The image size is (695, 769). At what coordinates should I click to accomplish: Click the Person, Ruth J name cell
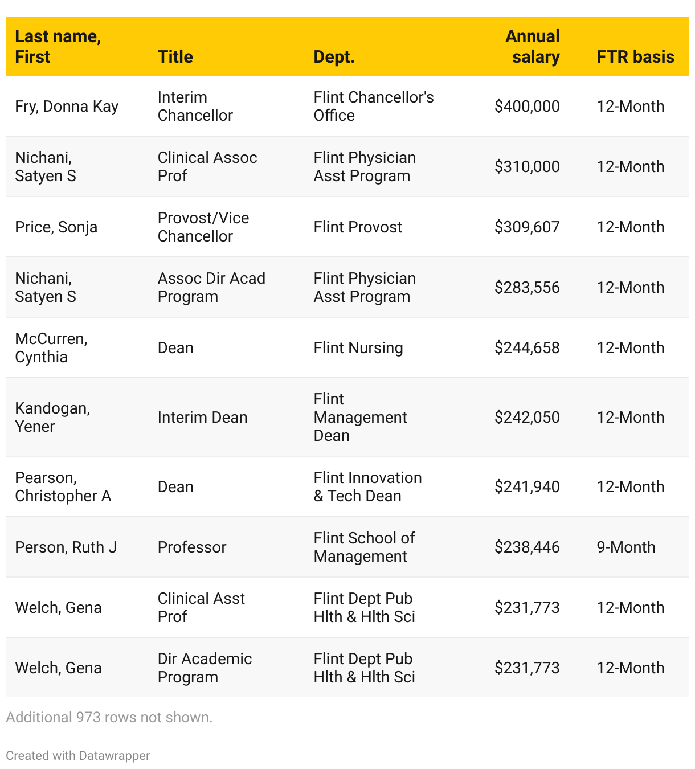point(66,547)
